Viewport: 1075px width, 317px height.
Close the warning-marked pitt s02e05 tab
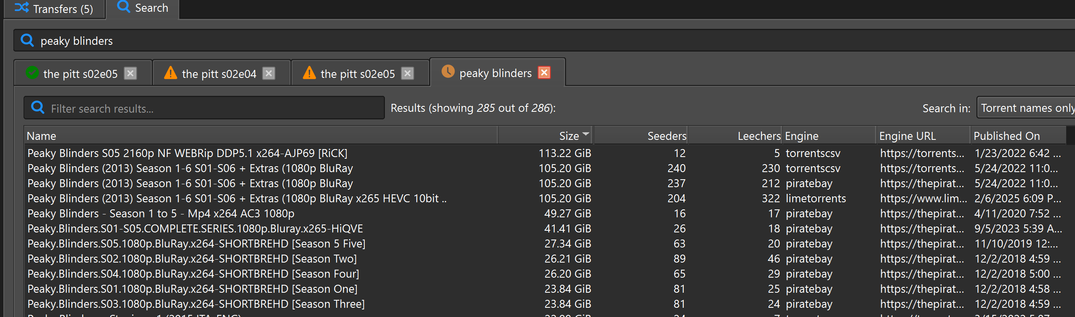click(x=408, y=73)
